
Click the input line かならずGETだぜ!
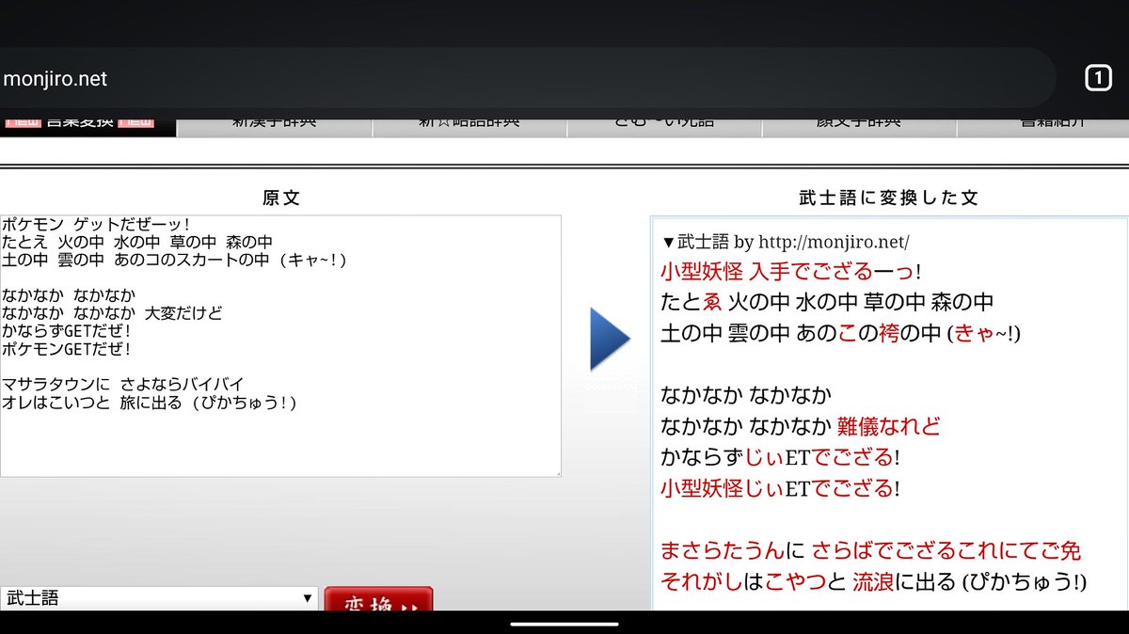(x=66, y=331)
